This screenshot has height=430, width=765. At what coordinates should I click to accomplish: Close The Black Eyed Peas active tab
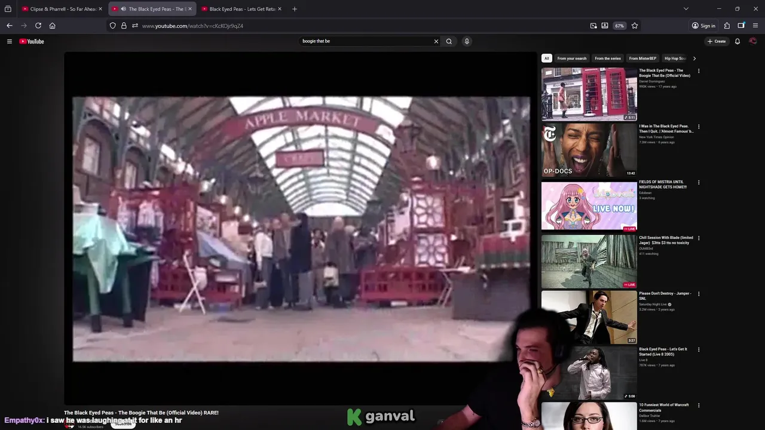[190, 9]
